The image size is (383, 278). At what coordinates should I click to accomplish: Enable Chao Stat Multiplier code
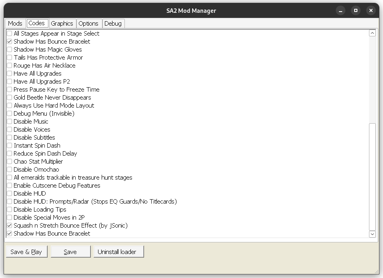(10, 162)
